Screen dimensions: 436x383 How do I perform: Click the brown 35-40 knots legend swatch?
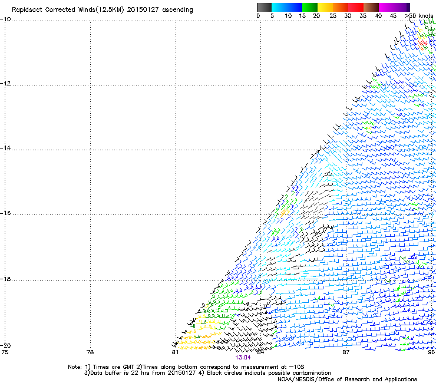(x=371, y=7)
